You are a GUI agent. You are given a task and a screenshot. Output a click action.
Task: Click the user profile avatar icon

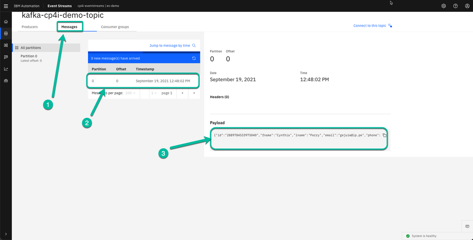click(x=467, y=6)
